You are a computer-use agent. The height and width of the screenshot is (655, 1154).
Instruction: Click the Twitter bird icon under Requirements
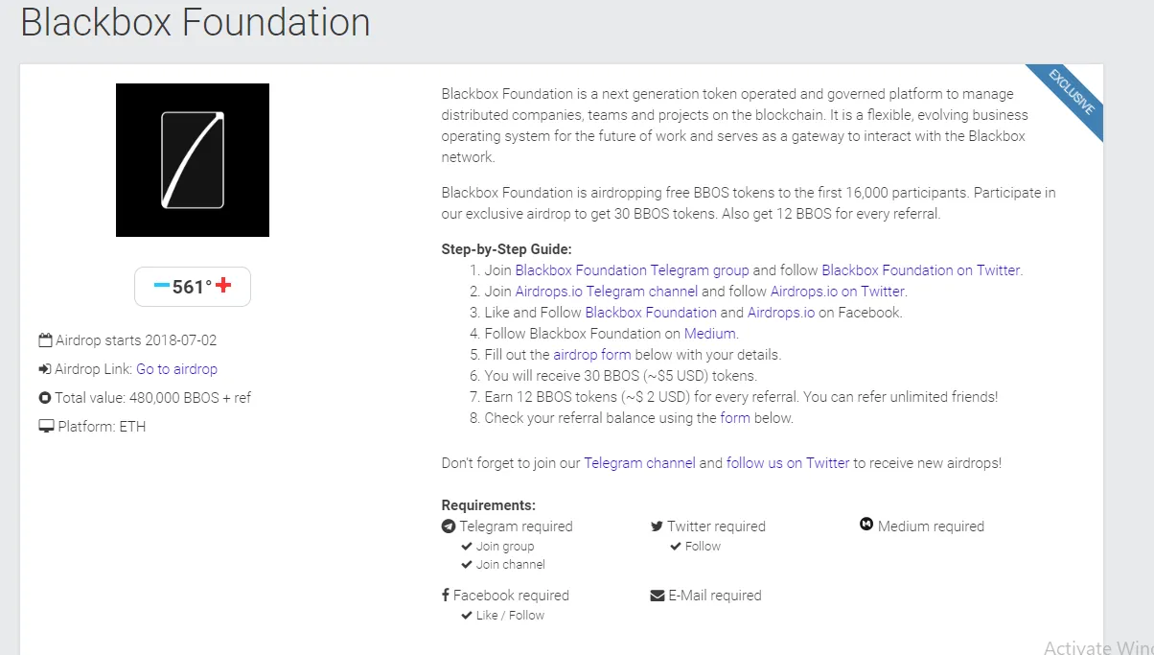(657, 526)
